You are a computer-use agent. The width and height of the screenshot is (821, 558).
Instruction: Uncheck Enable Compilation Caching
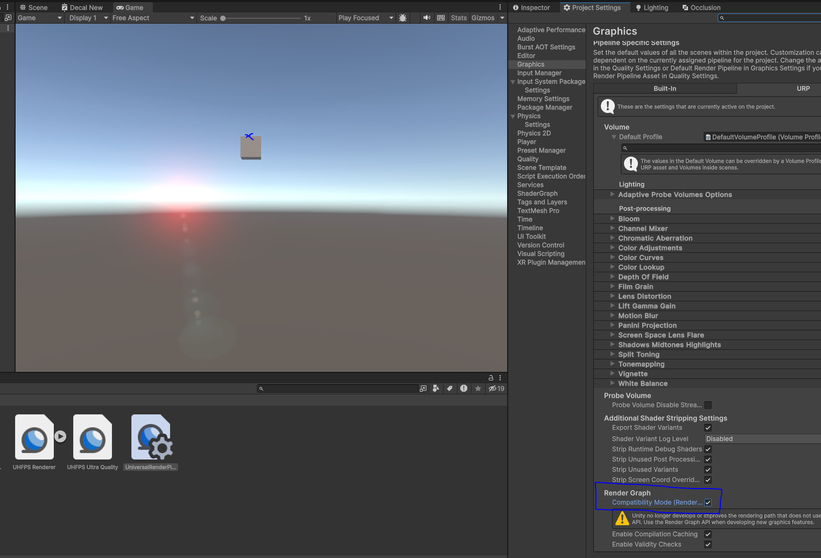[708, 534]
